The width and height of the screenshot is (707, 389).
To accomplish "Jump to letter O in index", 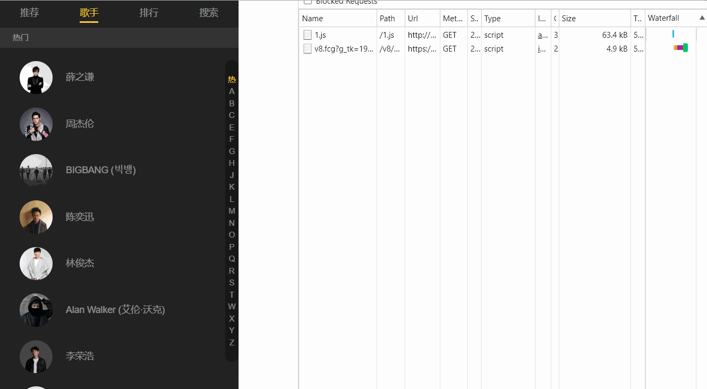I will tap(232, 235).
